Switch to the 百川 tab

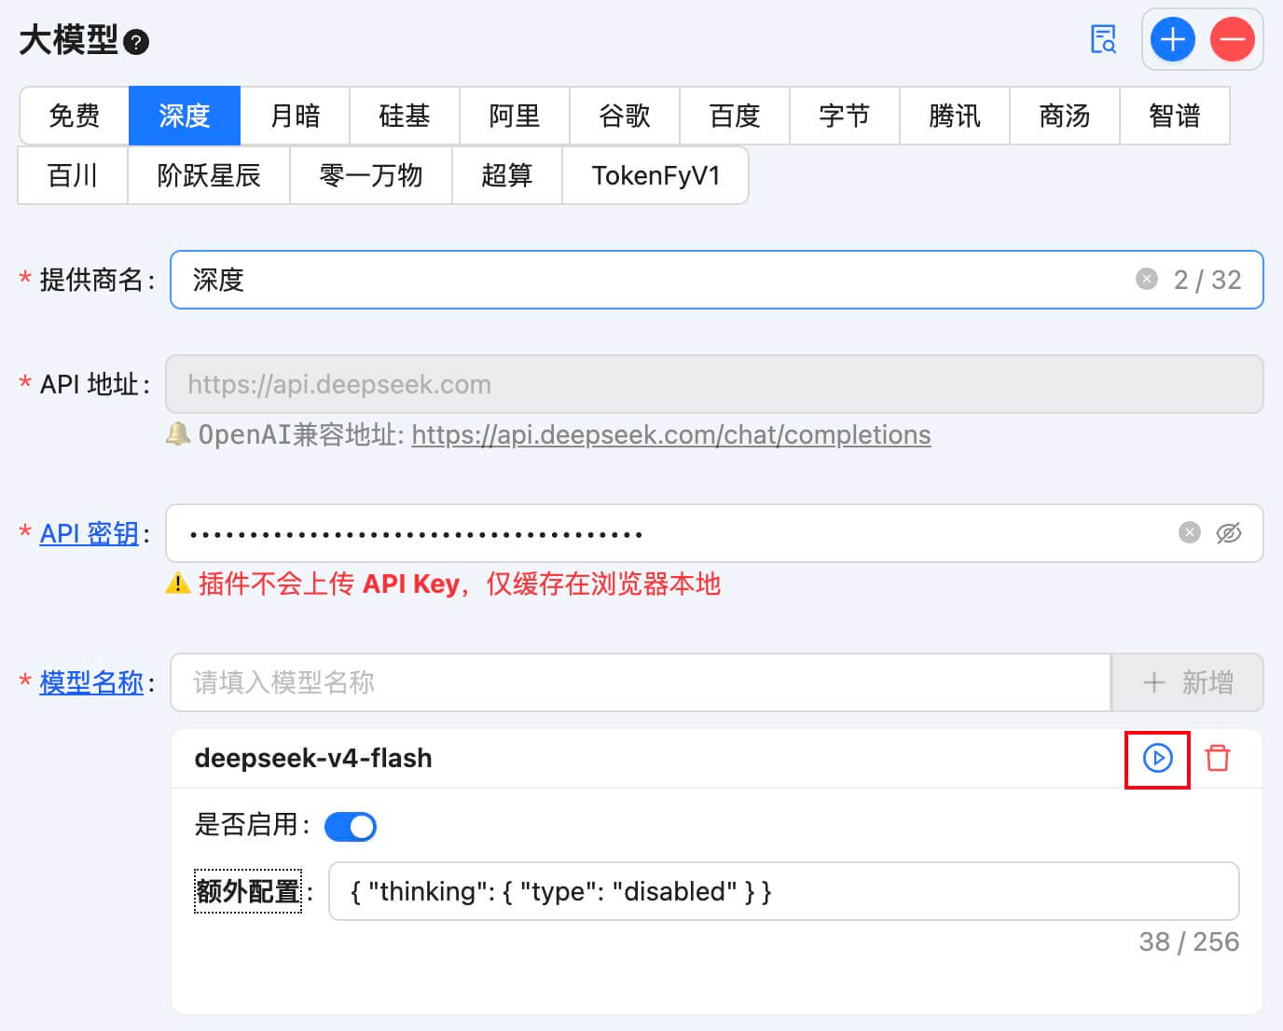[73, 175]
